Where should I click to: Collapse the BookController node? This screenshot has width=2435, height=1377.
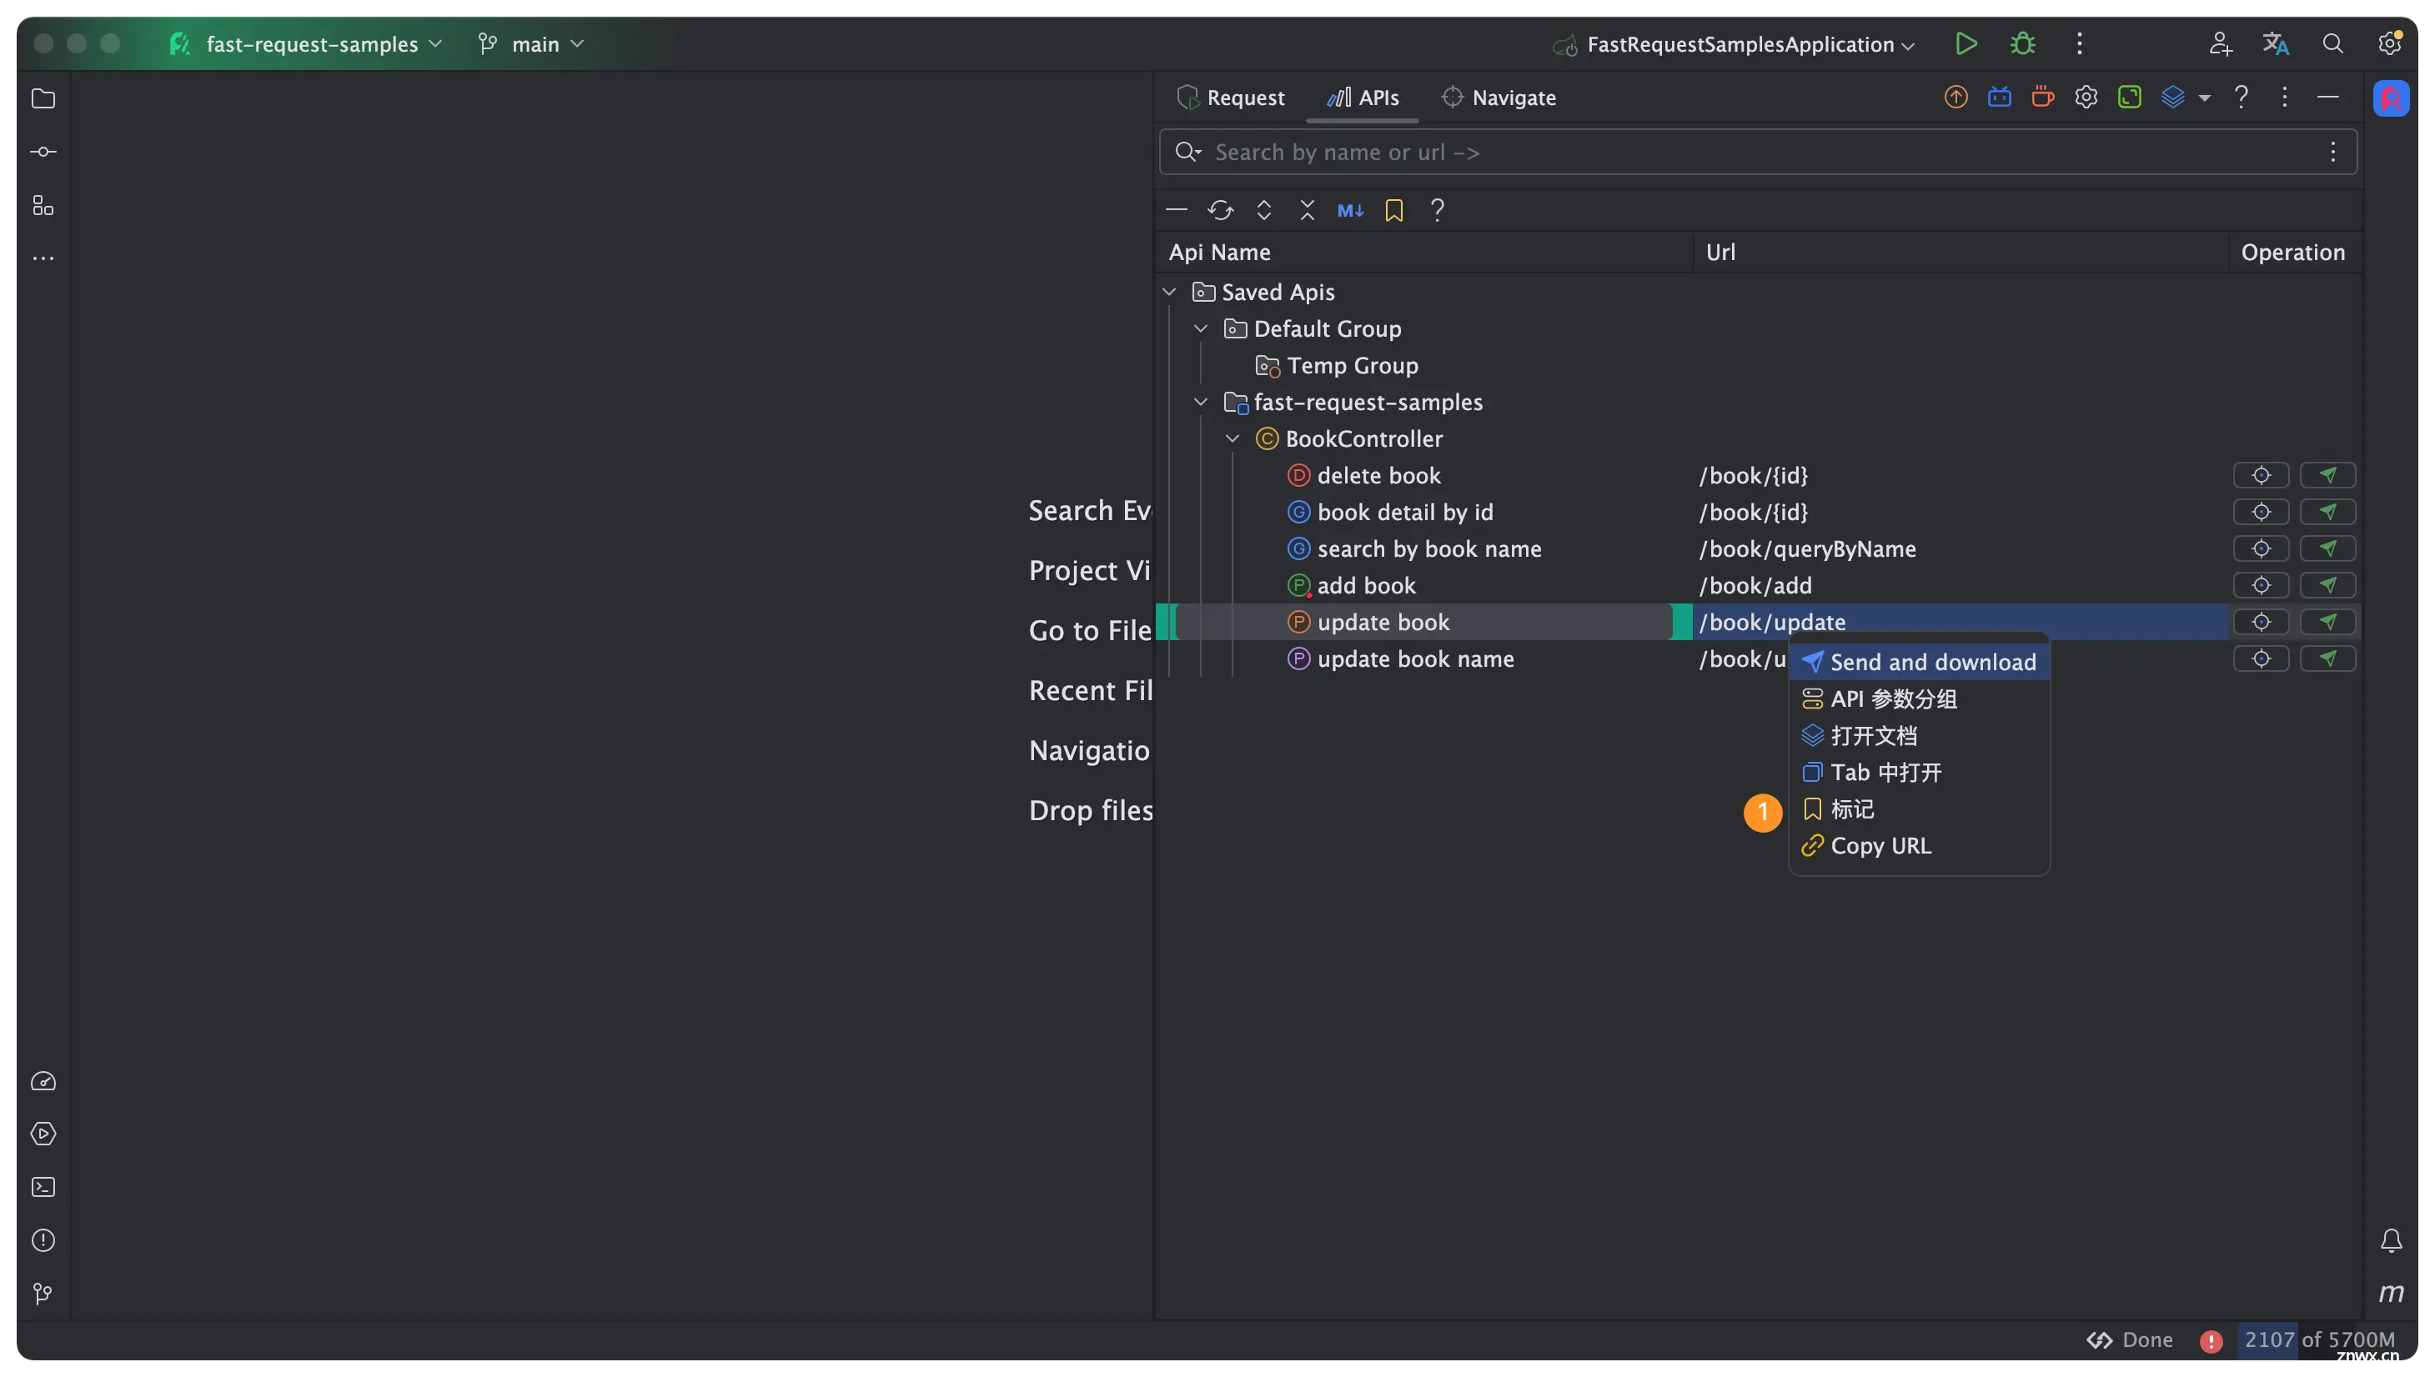click(x=1233, y=438)
